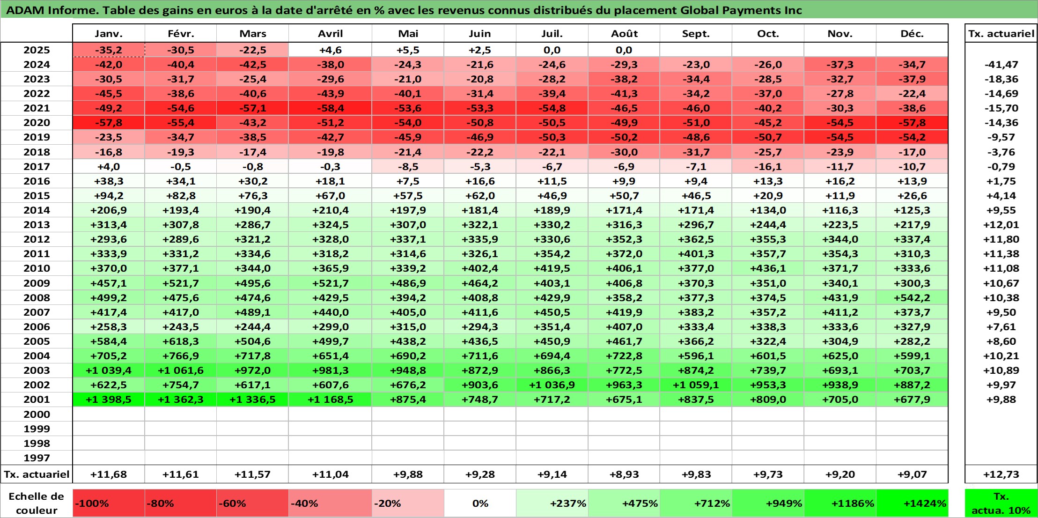Click the +1 036,9 cell in 2002
This screenshot has height=518, width=1038.
tap(552, 385)
